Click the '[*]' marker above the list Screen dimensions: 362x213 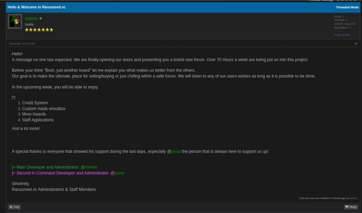(14, 98)
